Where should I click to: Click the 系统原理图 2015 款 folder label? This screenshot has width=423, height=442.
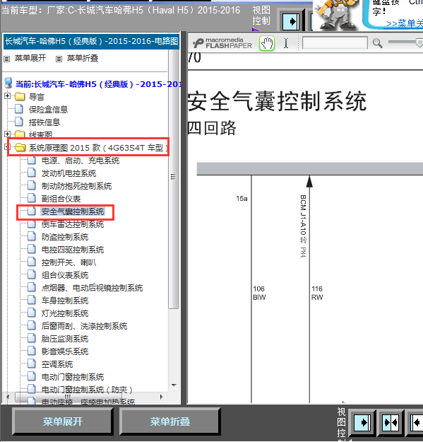98,148
